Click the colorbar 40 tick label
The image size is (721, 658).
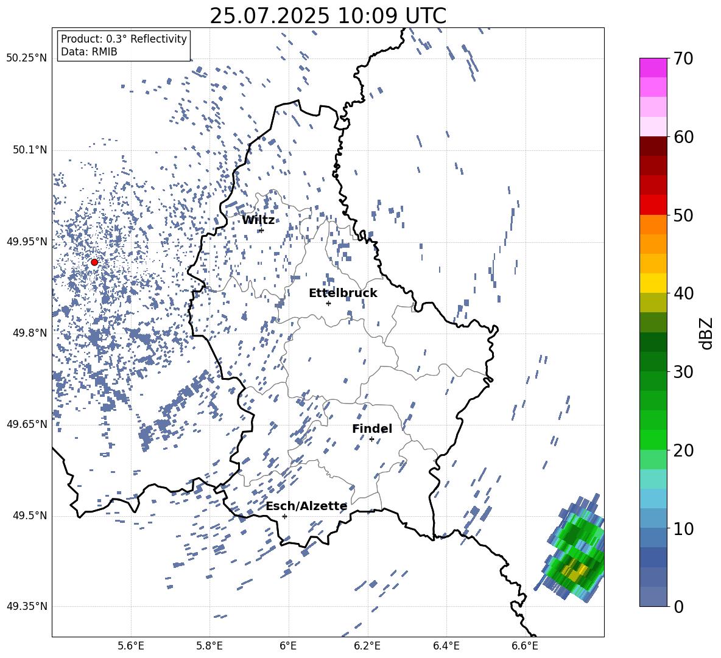(x=683, y=293)
